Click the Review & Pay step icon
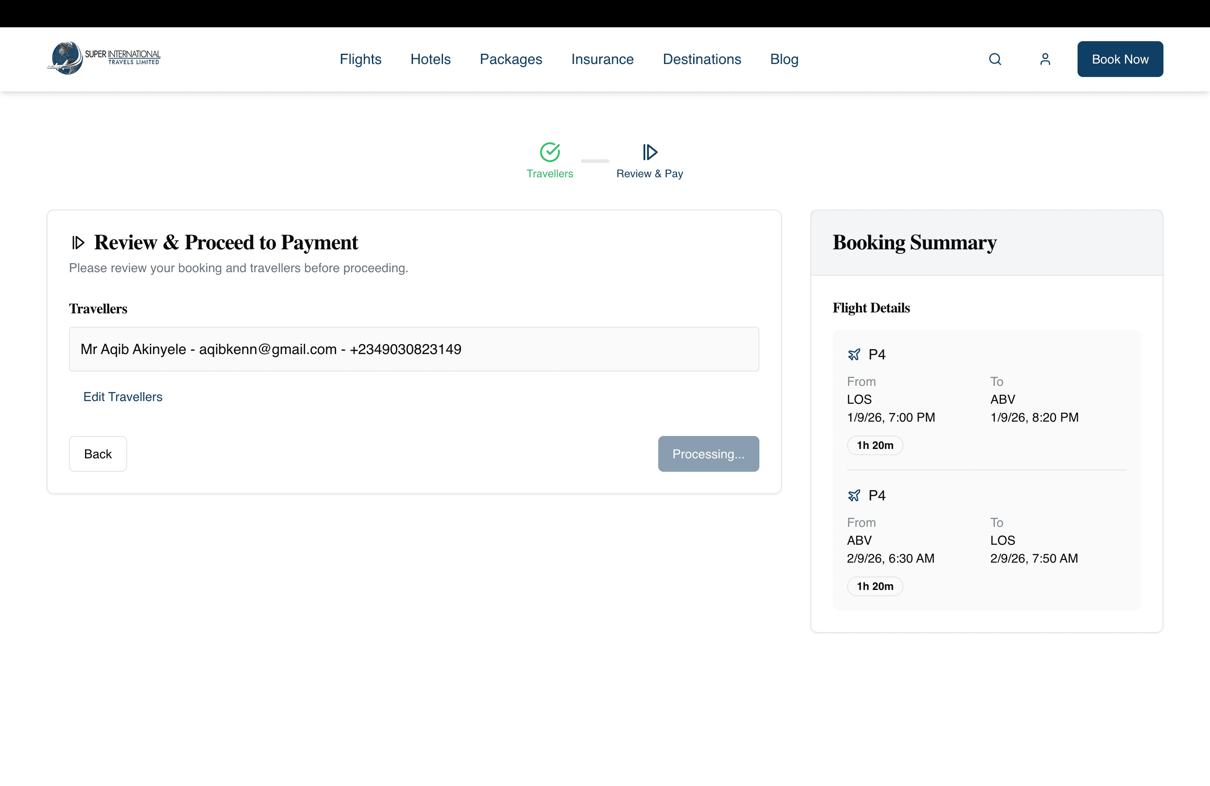This screenshot has width=1210, height=786. click(649, 152)
